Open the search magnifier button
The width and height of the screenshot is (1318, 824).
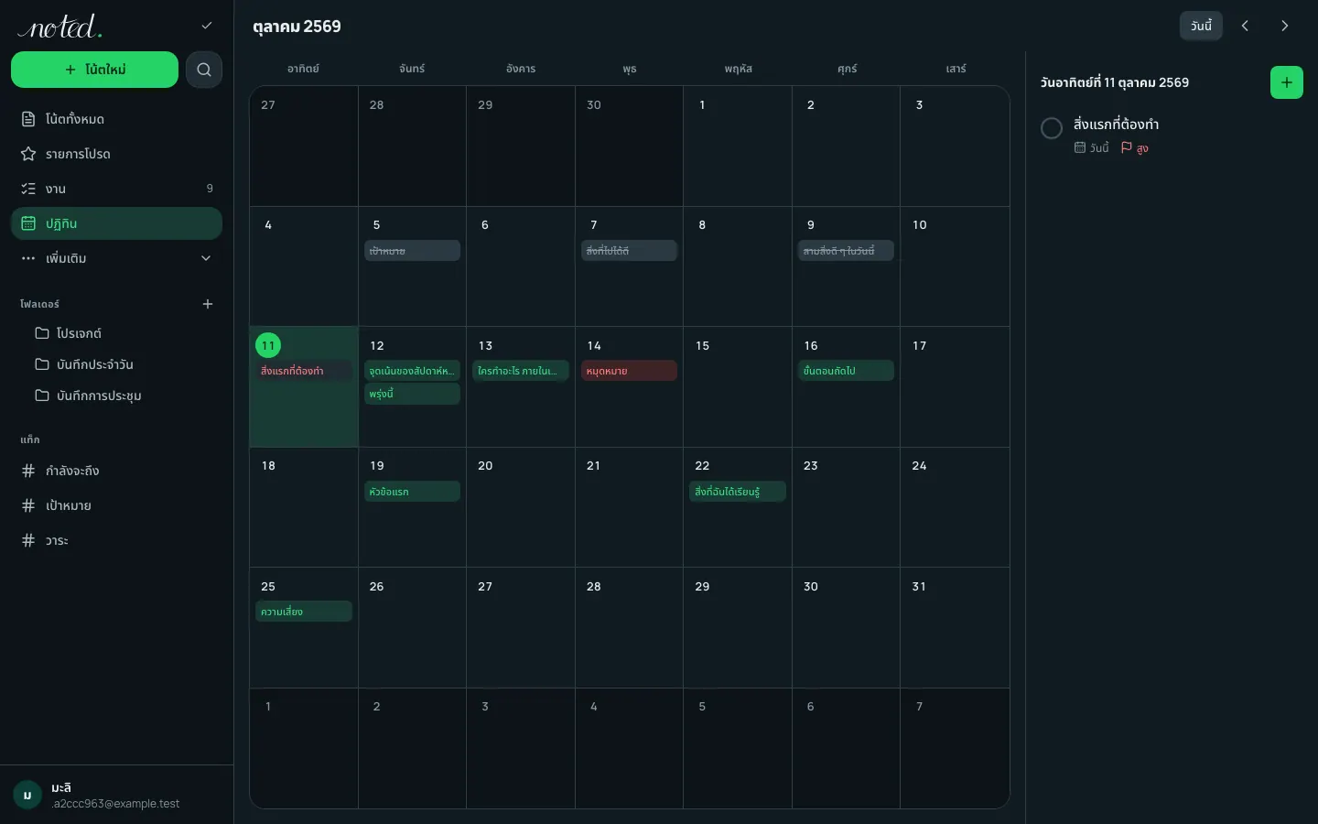click(204, 70)
